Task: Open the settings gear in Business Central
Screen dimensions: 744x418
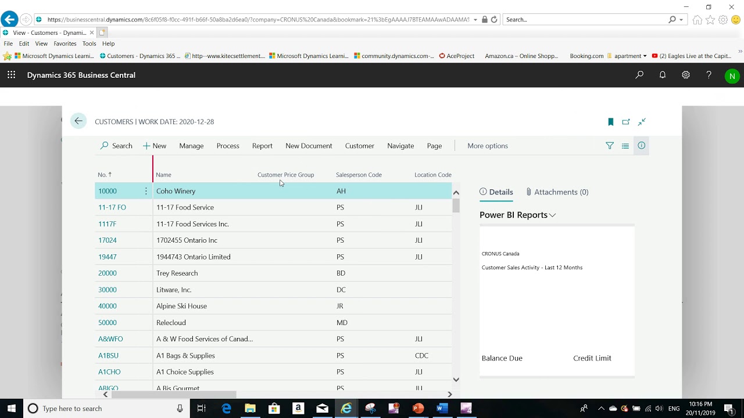Action: click(x=686, y=75)
